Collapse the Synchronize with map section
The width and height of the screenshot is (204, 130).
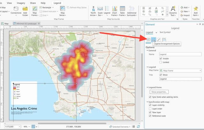click(x=147, y=102)
